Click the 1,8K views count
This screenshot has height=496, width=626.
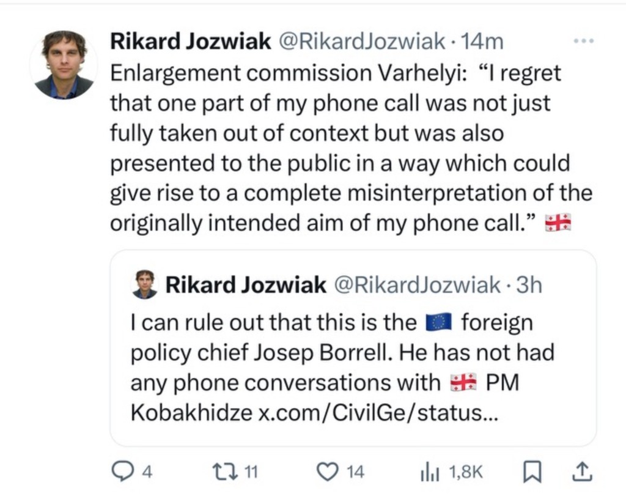[x=466, y=471]
